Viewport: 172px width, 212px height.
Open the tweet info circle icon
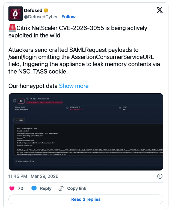coord(160,176)
